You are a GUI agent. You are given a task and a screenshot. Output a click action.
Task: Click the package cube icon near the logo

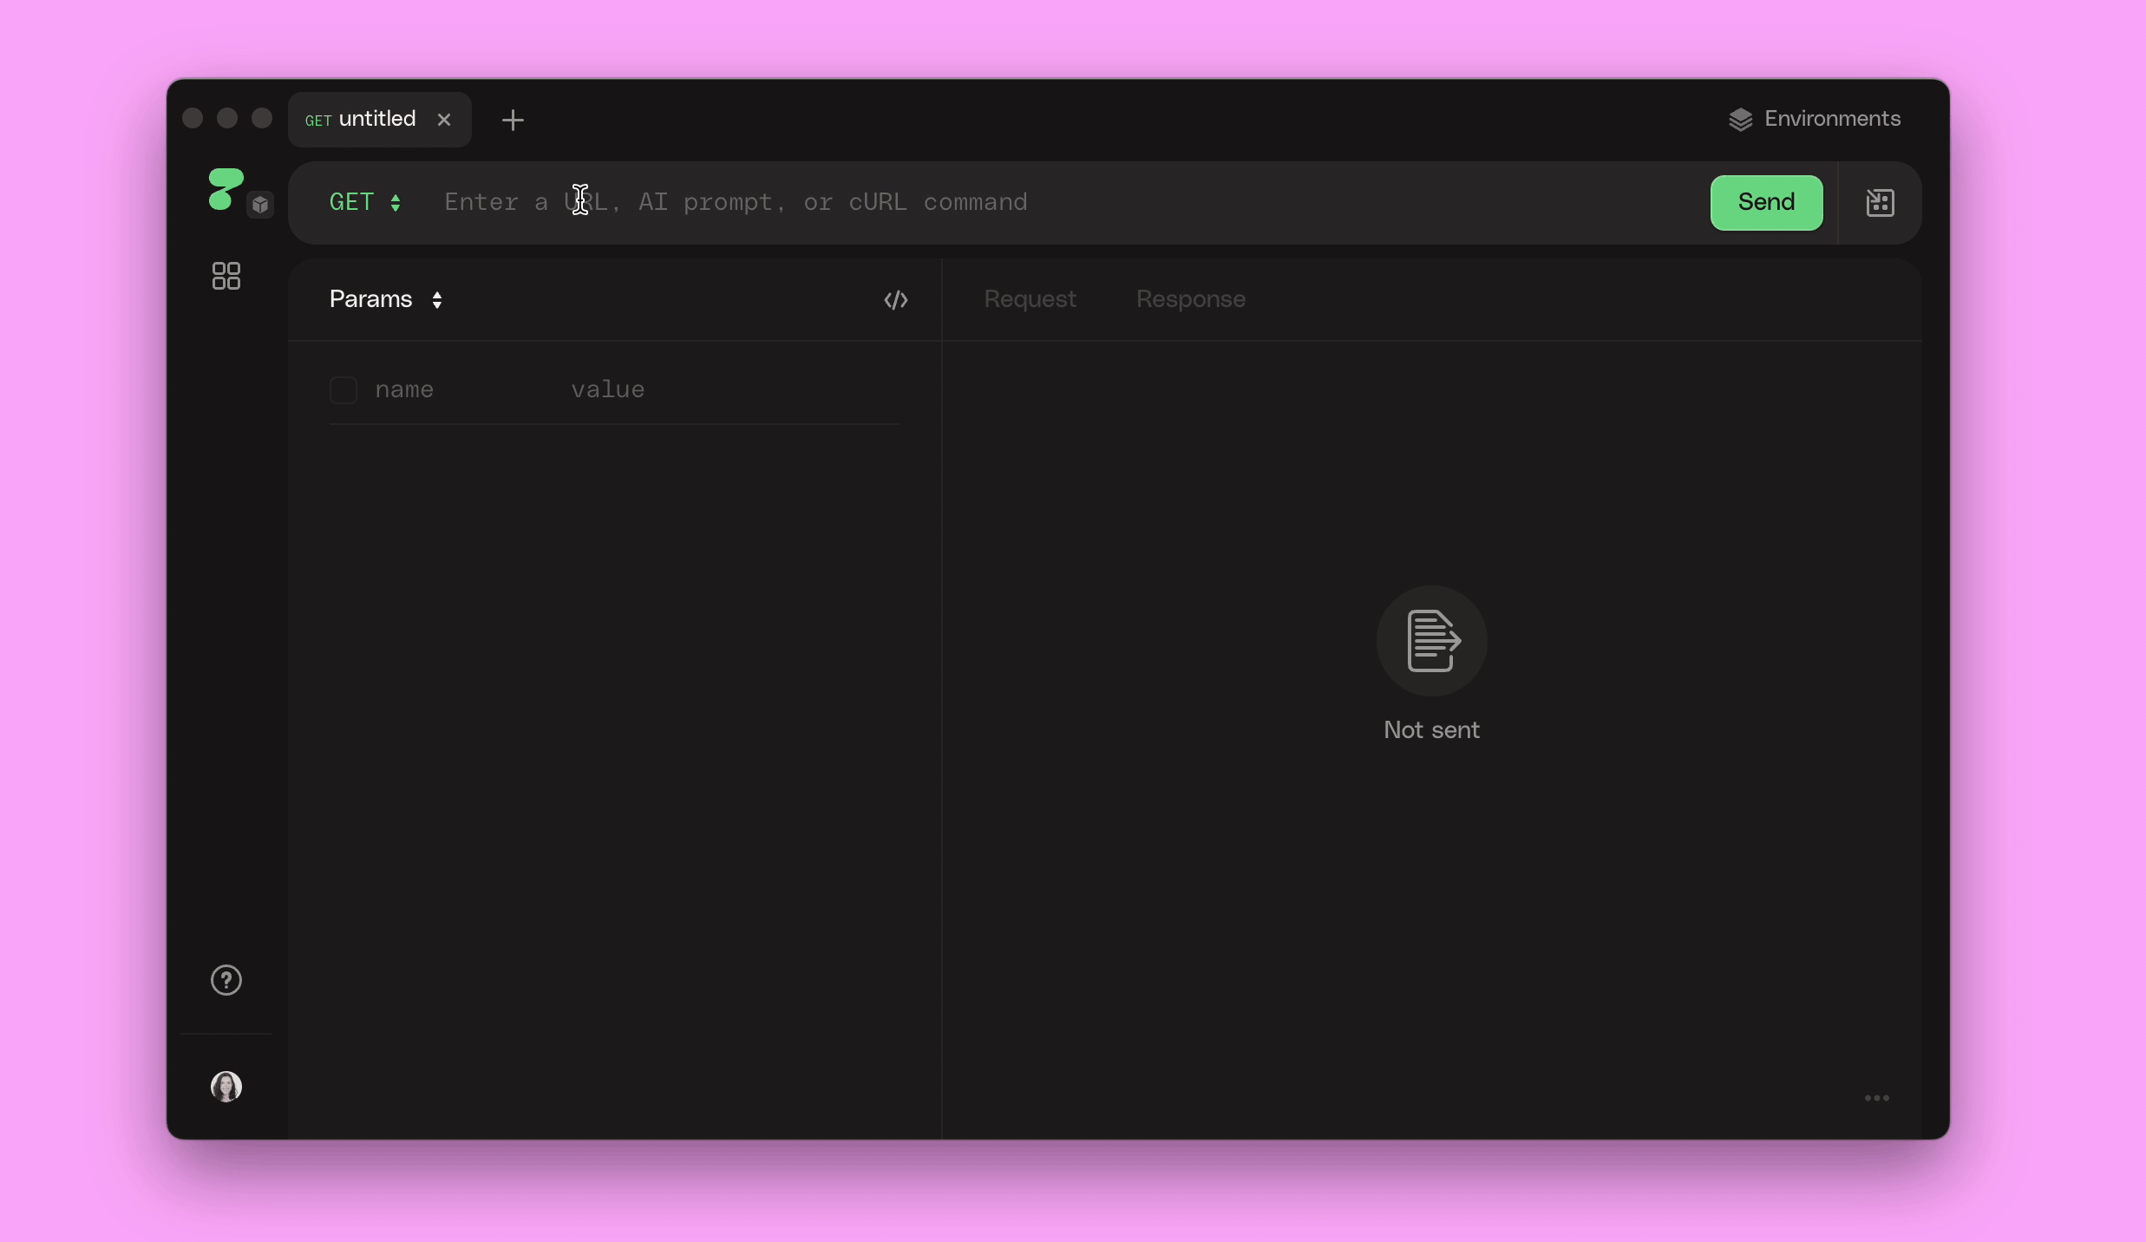[x=261, y=205]
